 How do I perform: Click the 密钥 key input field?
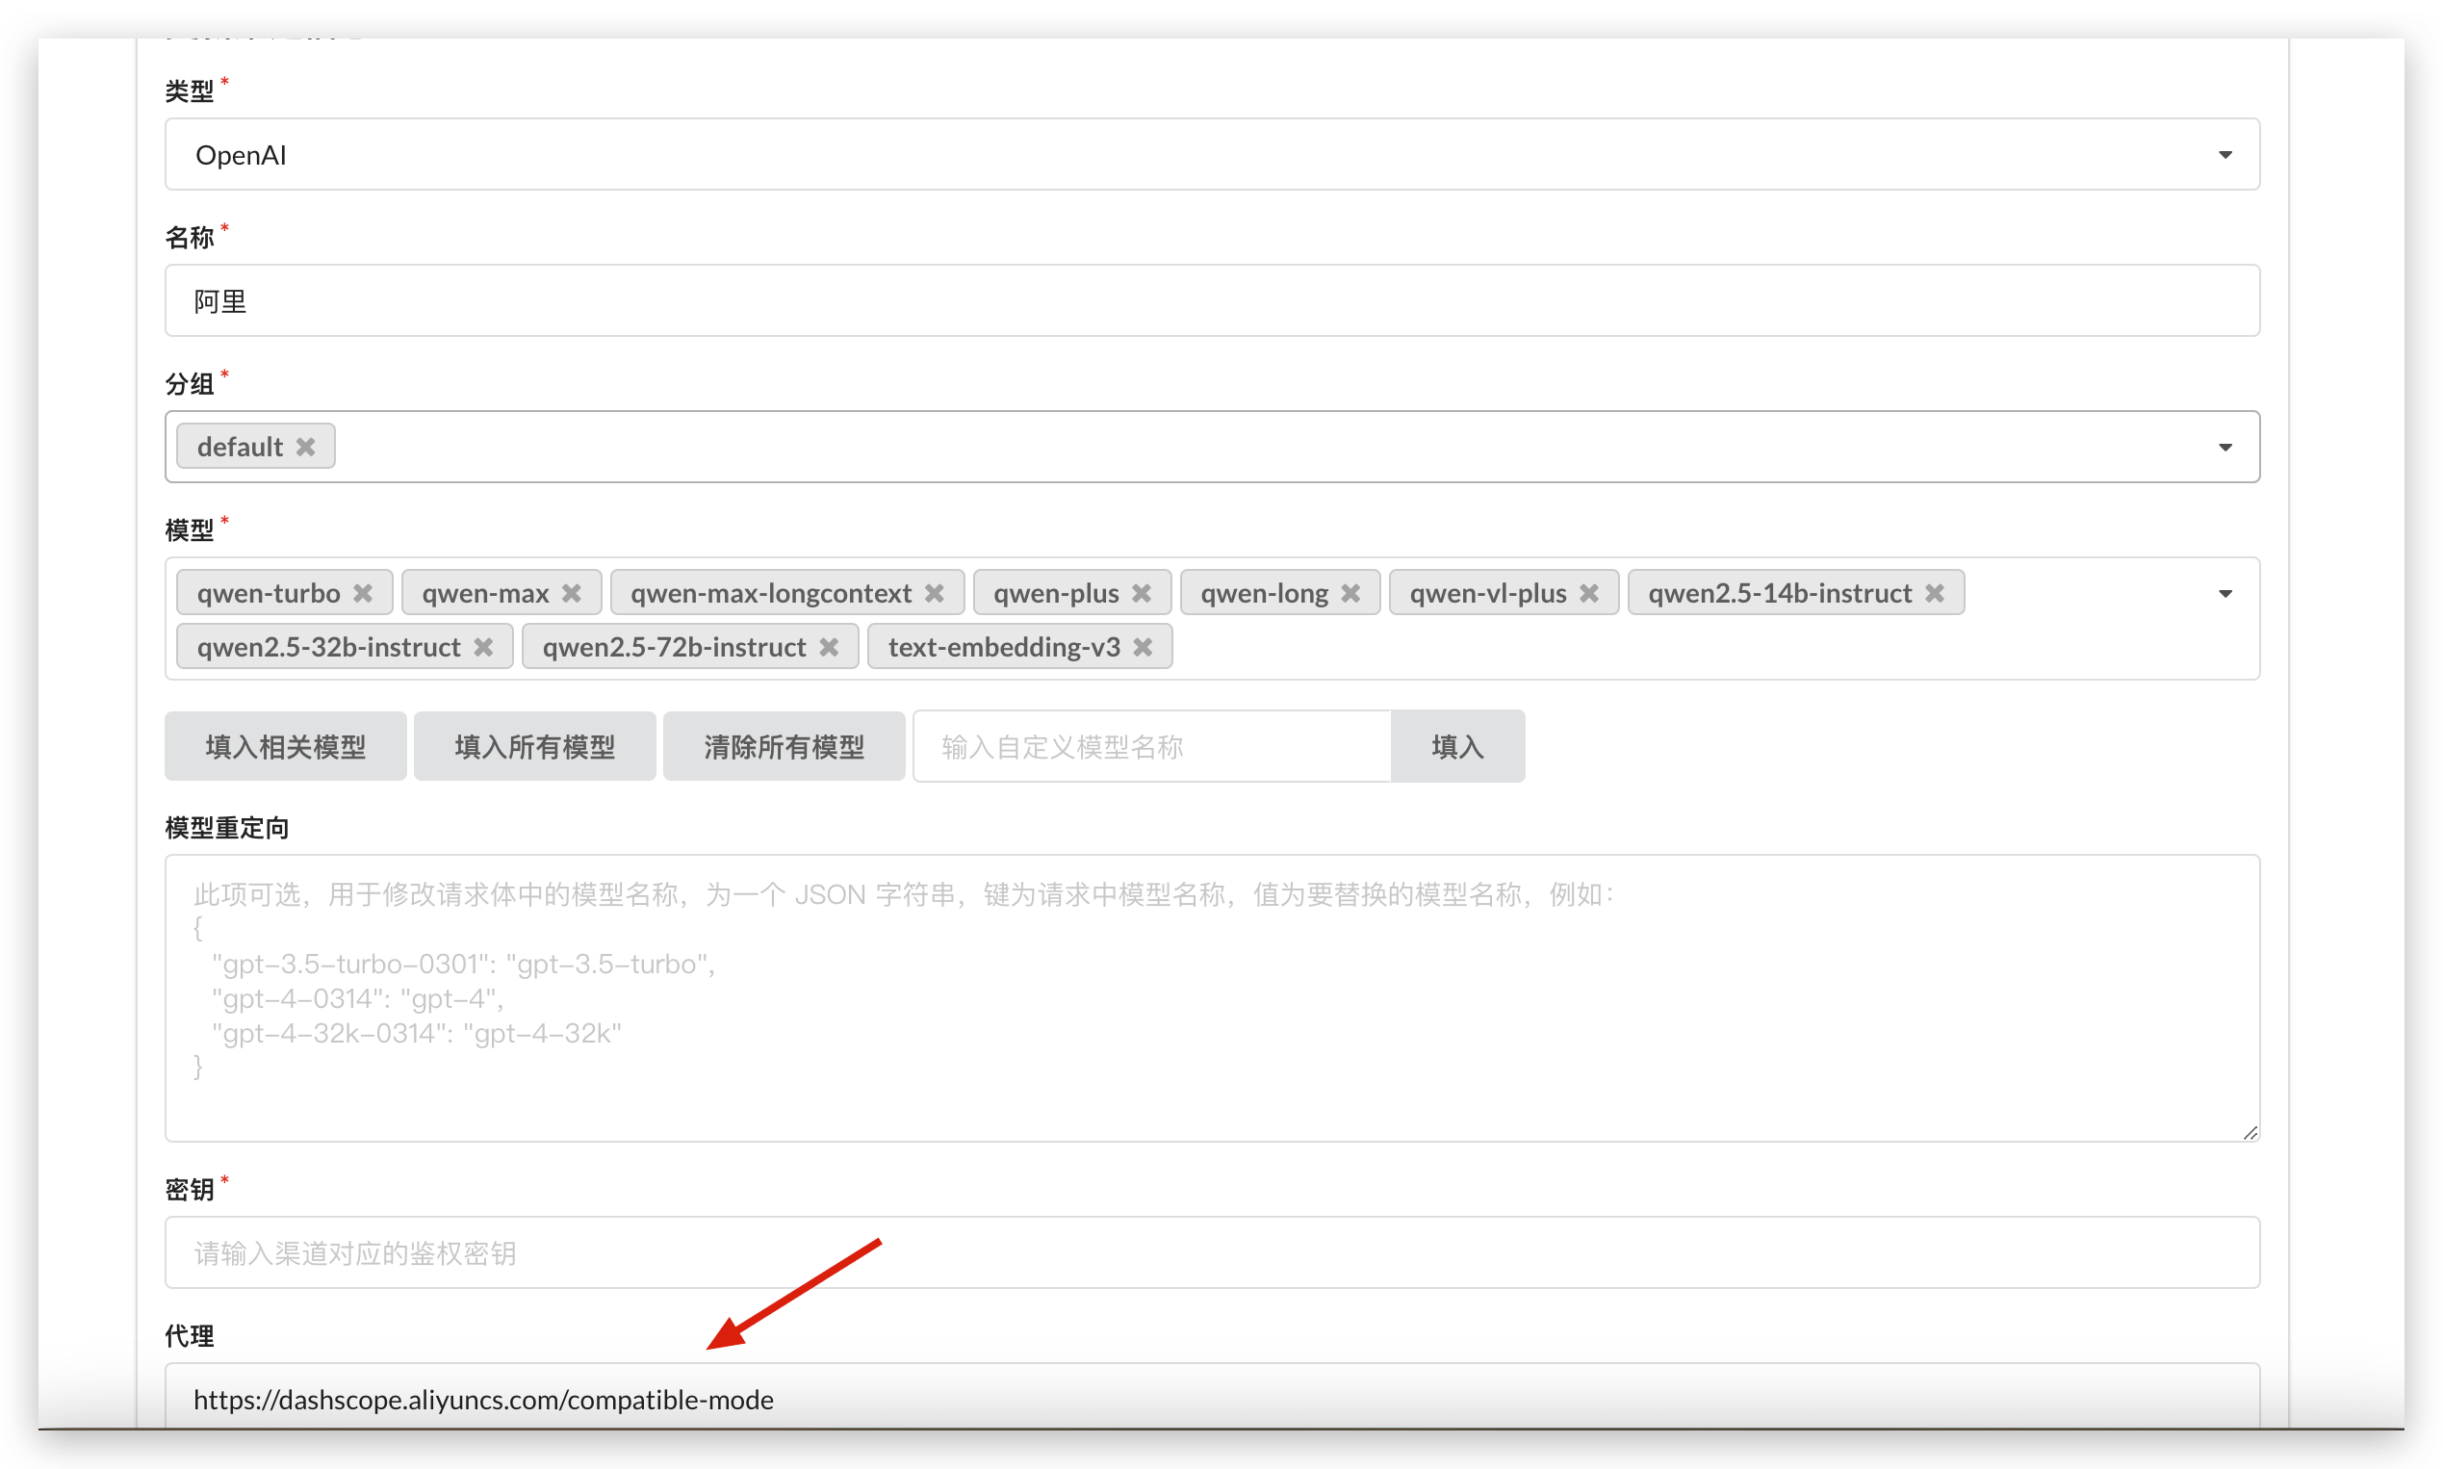click(1212, 1253)
